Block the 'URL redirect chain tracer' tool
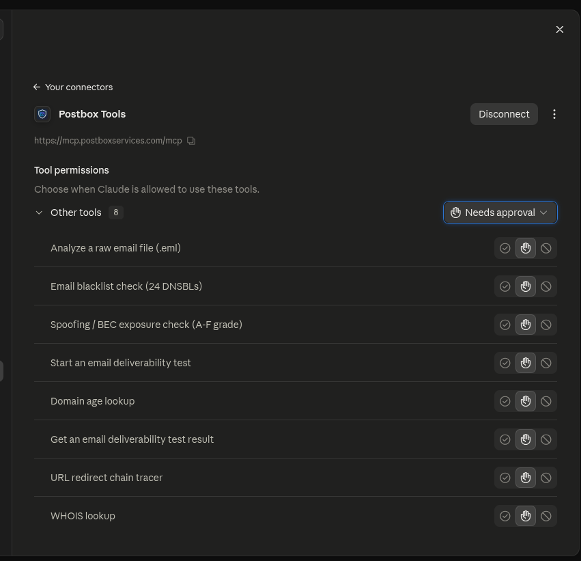The width and height of the screenshot is (581, 561). [545, 478]
